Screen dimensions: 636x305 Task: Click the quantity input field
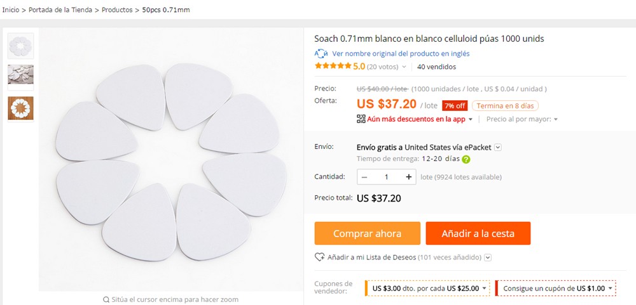[x=386, y=177]
